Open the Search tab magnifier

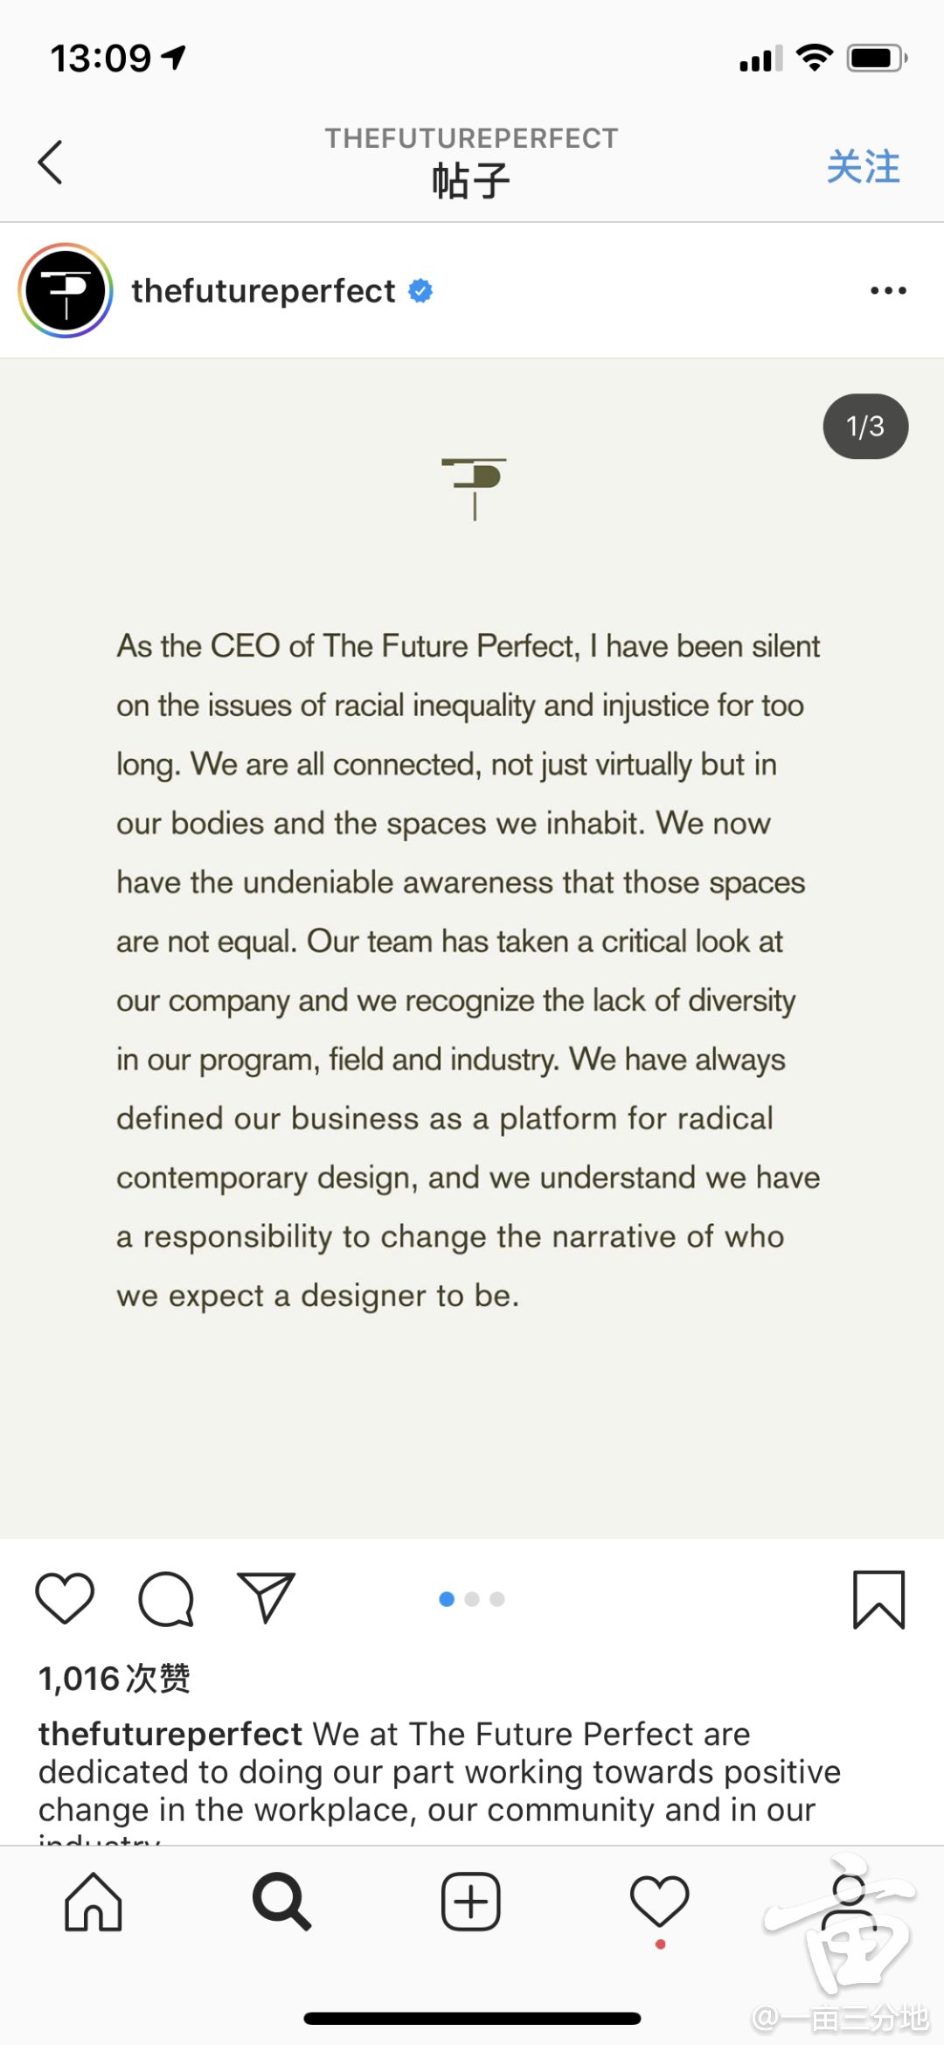point(281,1902)
